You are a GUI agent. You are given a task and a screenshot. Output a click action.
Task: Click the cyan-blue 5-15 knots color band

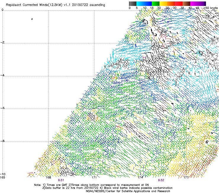coord(144,4)
